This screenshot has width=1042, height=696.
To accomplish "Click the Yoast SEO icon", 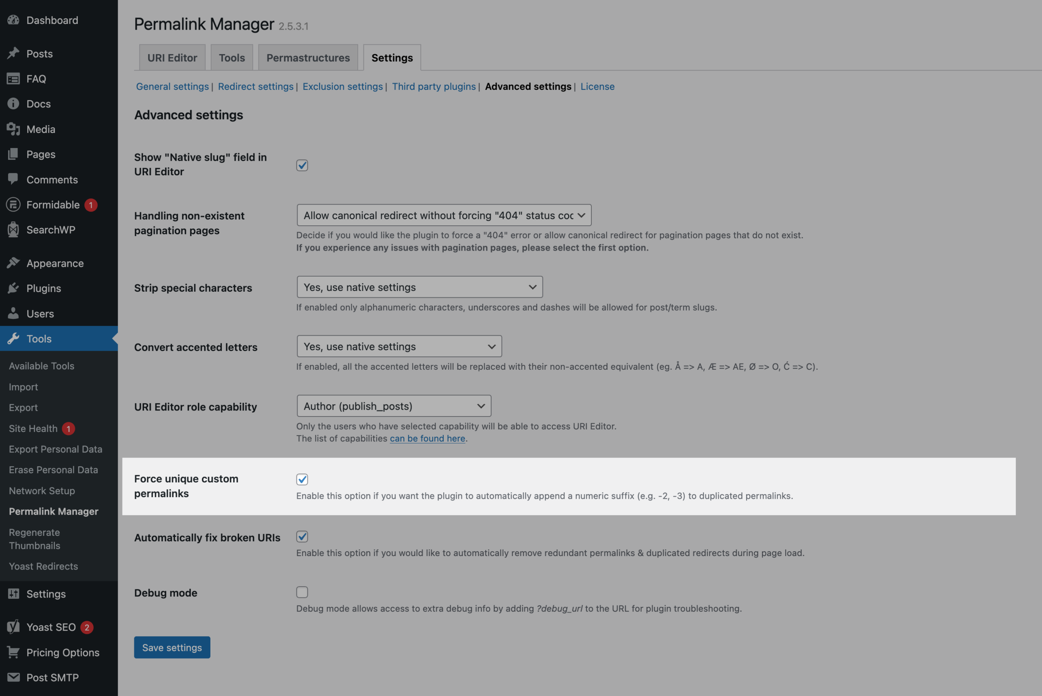I will pos(13,627).
